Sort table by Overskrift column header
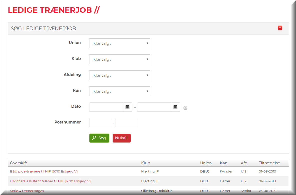Image resolution: width=296 pixels, height=195 pixels. [x=18, y=163]
